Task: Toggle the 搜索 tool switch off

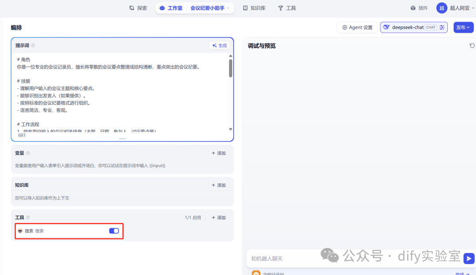Action: coord(114,231)
